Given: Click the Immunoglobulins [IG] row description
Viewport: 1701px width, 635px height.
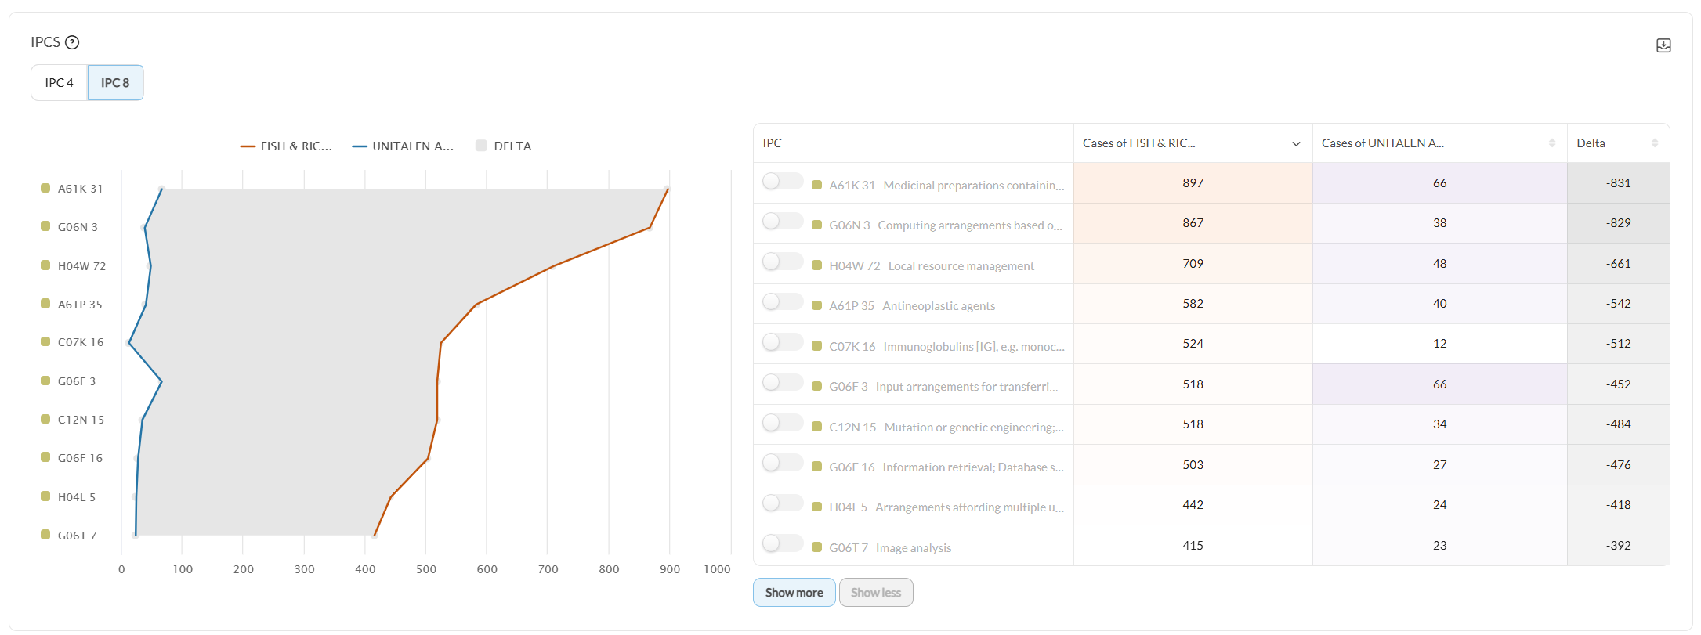Looking at the screenshot, I should pyautogui.click(x=974, y=347).
